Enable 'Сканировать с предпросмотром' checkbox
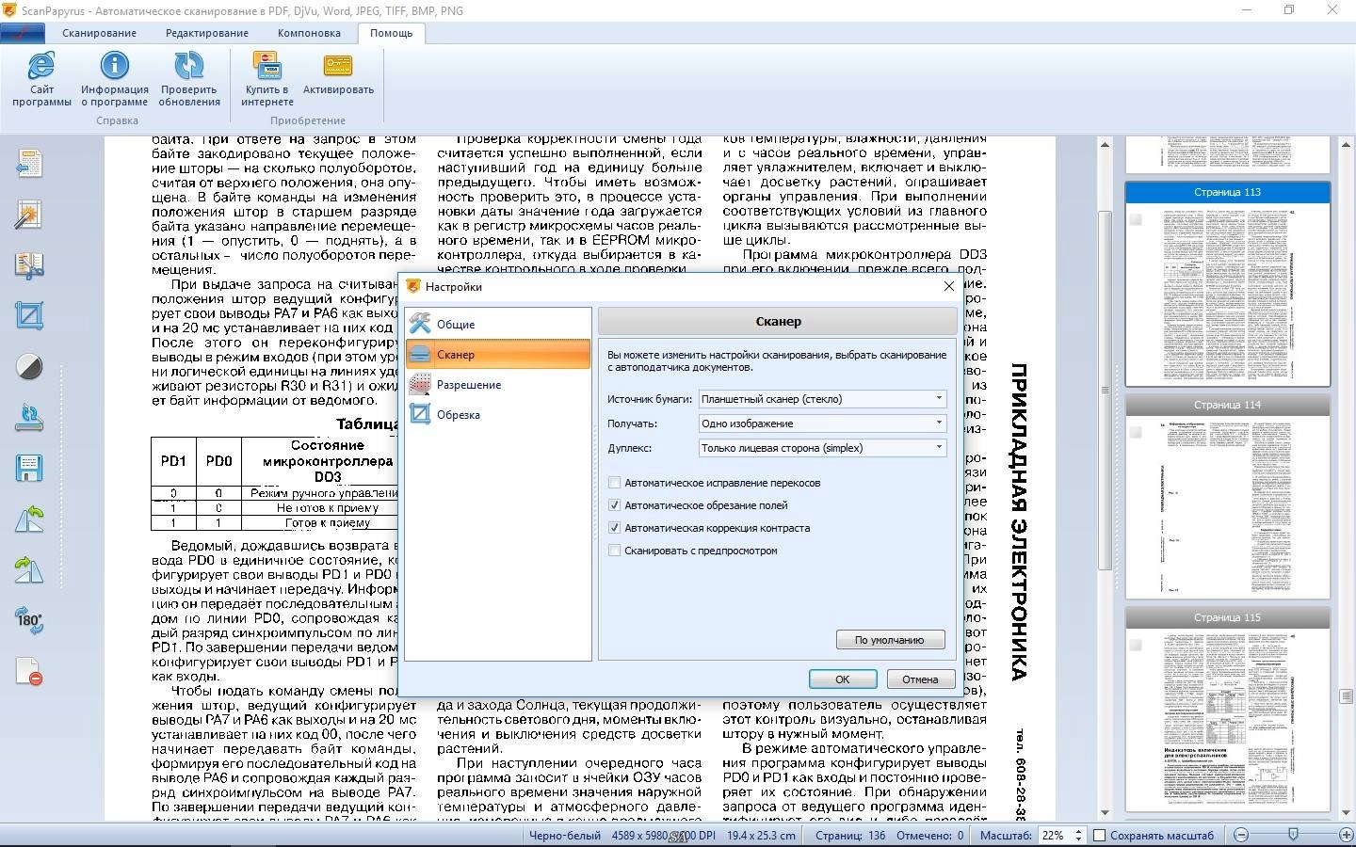The image size is (1356, 847). [x=615, y=551]
